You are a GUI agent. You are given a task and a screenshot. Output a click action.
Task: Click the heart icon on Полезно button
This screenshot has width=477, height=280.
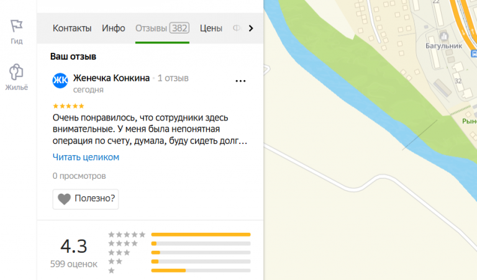[64, 199]
